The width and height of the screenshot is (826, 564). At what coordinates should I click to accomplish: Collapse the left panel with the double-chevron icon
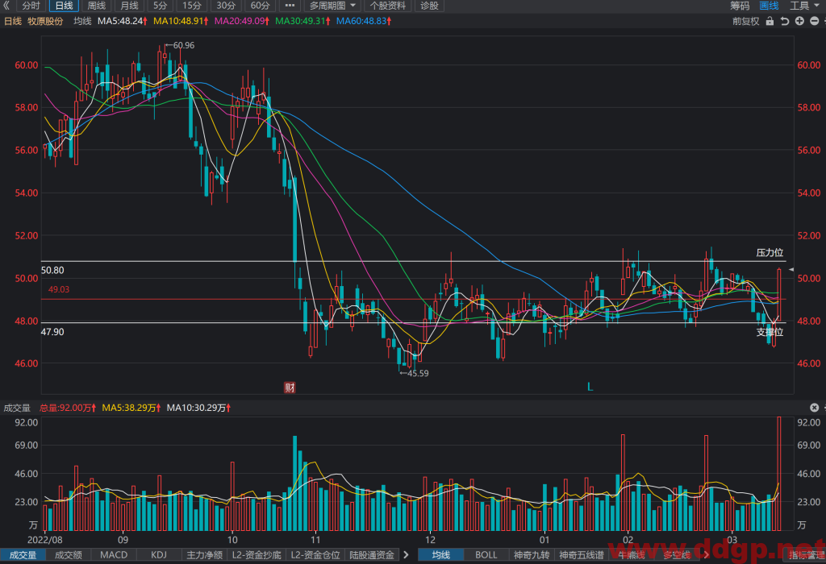click(6, 6)
